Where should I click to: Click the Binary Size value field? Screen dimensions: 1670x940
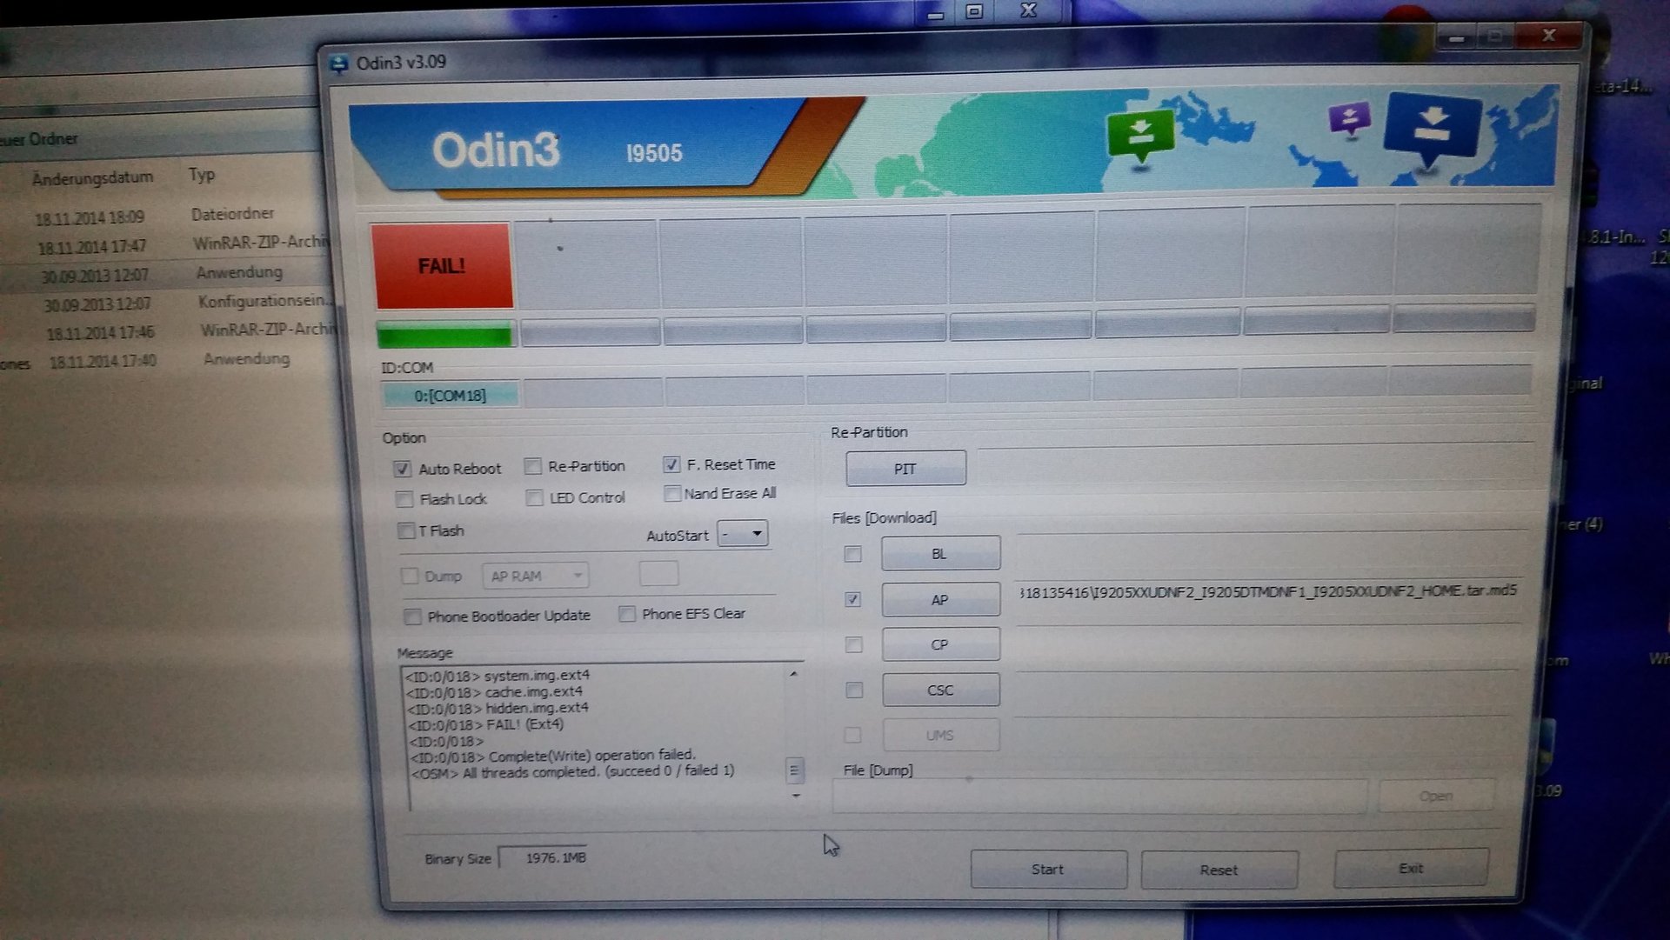(x=543, y=858)
